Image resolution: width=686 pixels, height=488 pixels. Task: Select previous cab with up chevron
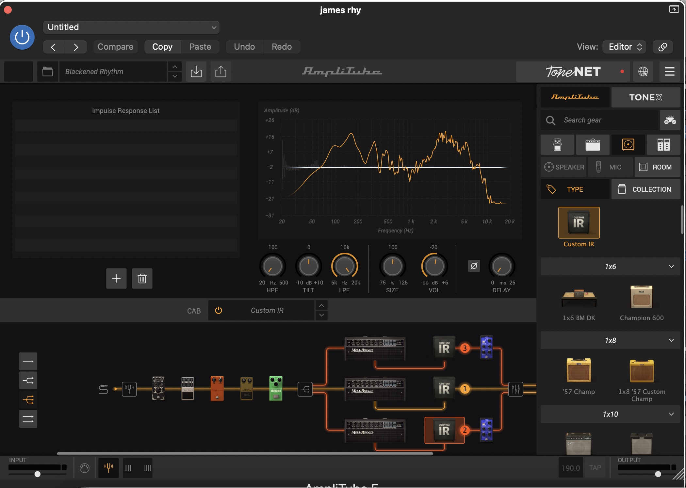click(x=321, y=305)
